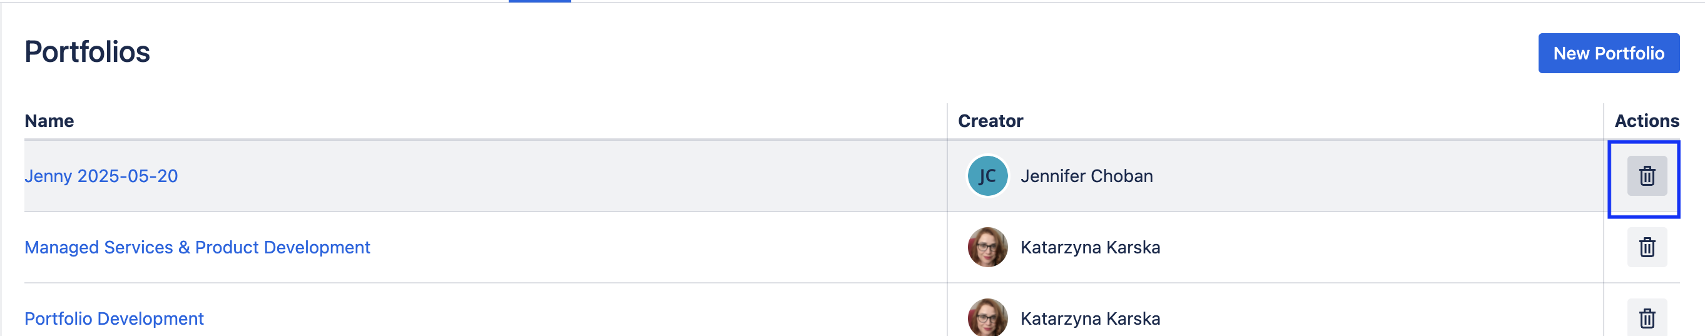Click Katarzyna Karska name in Portfolio Development row
This screenshot has height=336, width=1705.
click(x=1090, y=319)
